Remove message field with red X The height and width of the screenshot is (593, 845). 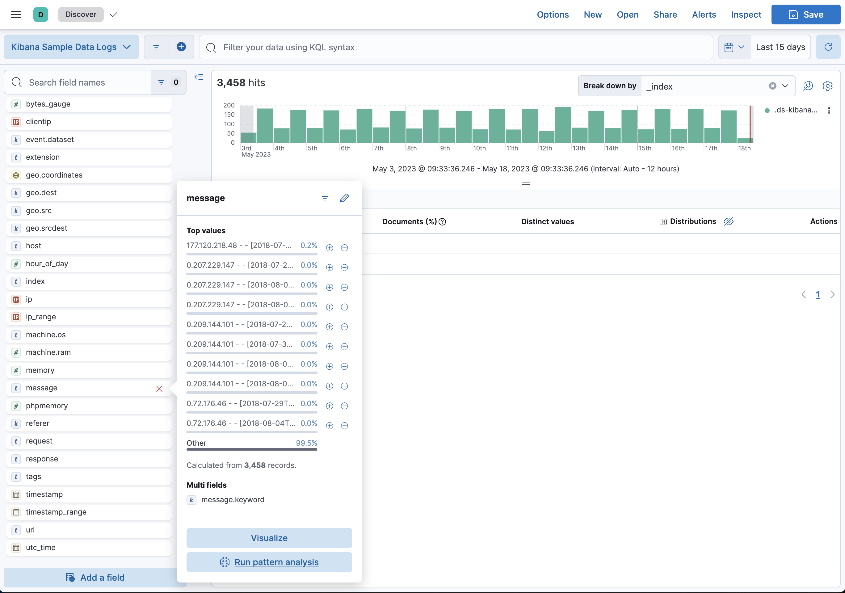point(159,389)
